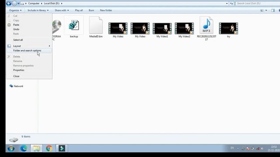Click the '9 items' status text
280x157 pixels.
(26, 137)
